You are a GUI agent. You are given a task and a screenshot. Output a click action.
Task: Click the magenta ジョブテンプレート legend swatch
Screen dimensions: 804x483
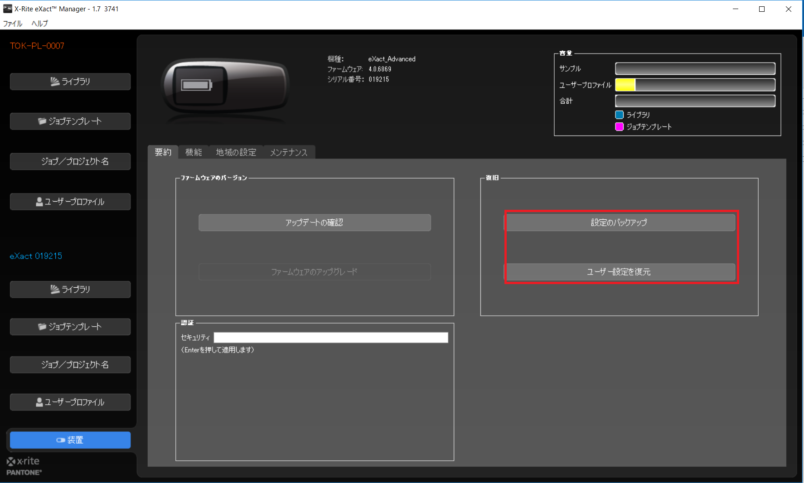[619, 126]
